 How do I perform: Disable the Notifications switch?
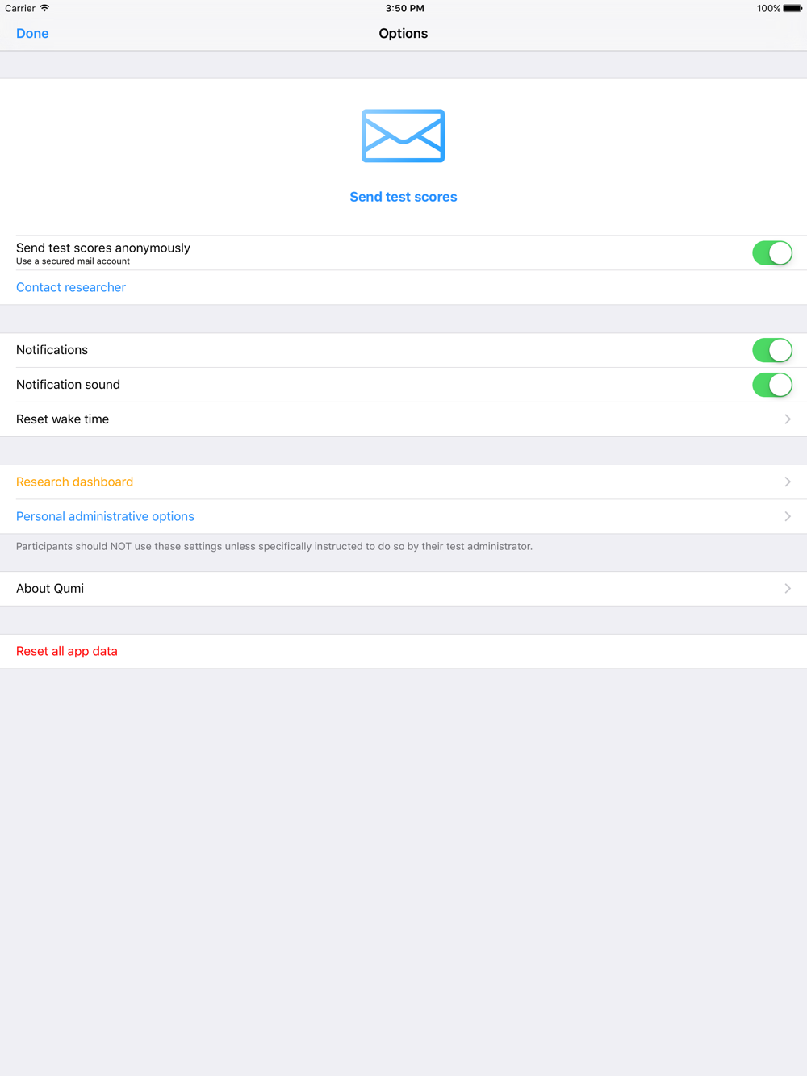tap(772, 350)
